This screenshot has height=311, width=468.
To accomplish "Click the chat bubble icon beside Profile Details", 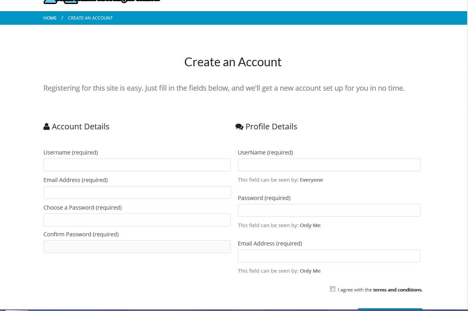I will click(239, 127).
